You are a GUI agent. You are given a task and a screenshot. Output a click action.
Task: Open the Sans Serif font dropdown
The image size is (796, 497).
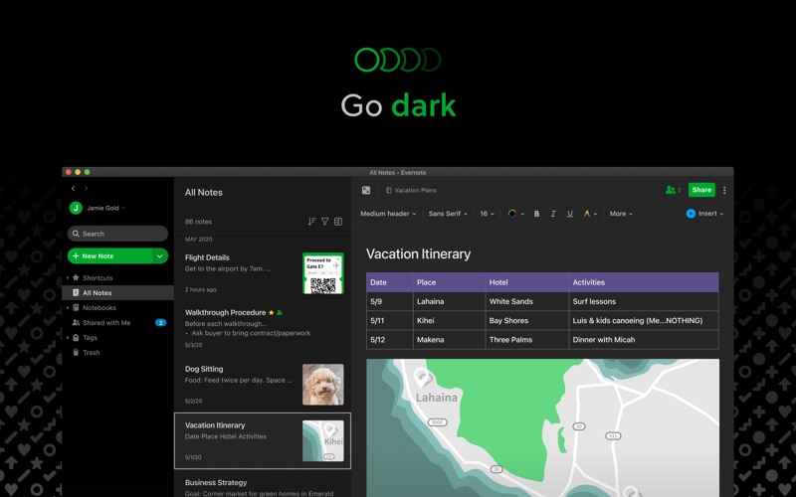tap(448, 214)
